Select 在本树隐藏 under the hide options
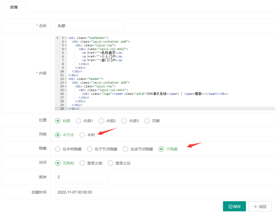This screenshot has width=275, height=214. [x=58, y=149]
